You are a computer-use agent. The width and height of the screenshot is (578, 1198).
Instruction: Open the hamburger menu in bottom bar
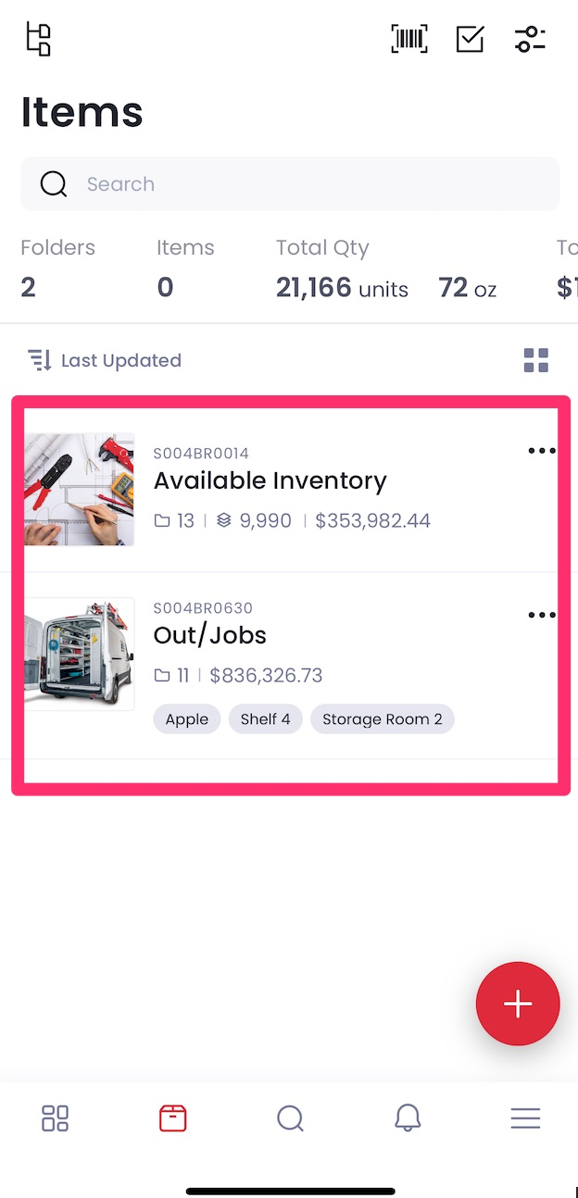coord(525,1118)
